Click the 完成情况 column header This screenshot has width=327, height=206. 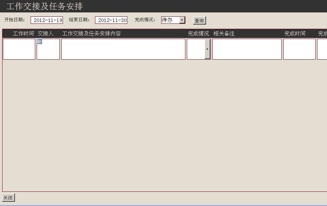pos(198,33)
